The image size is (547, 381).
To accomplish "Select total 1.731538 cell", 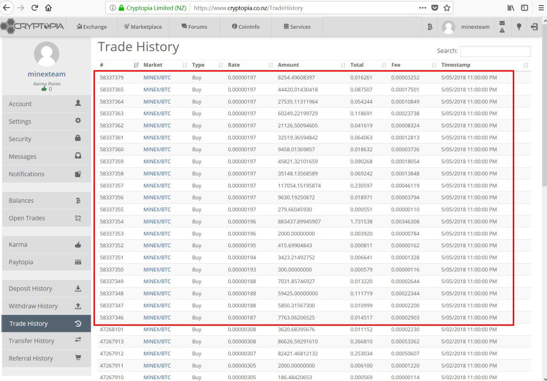I will (x=361, y=222).
